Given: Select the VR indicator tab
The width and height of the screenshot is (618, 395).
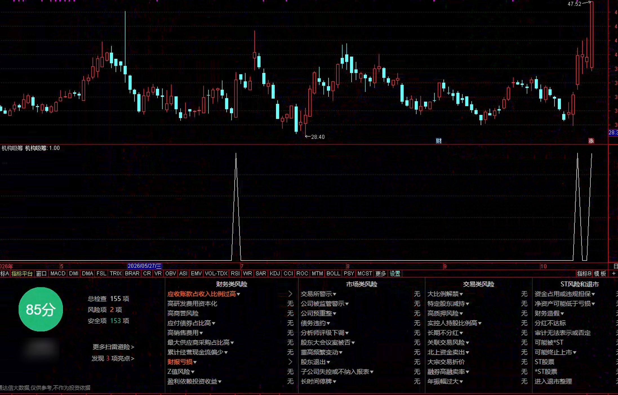Looking at the screenshot, I should point(158,273).
